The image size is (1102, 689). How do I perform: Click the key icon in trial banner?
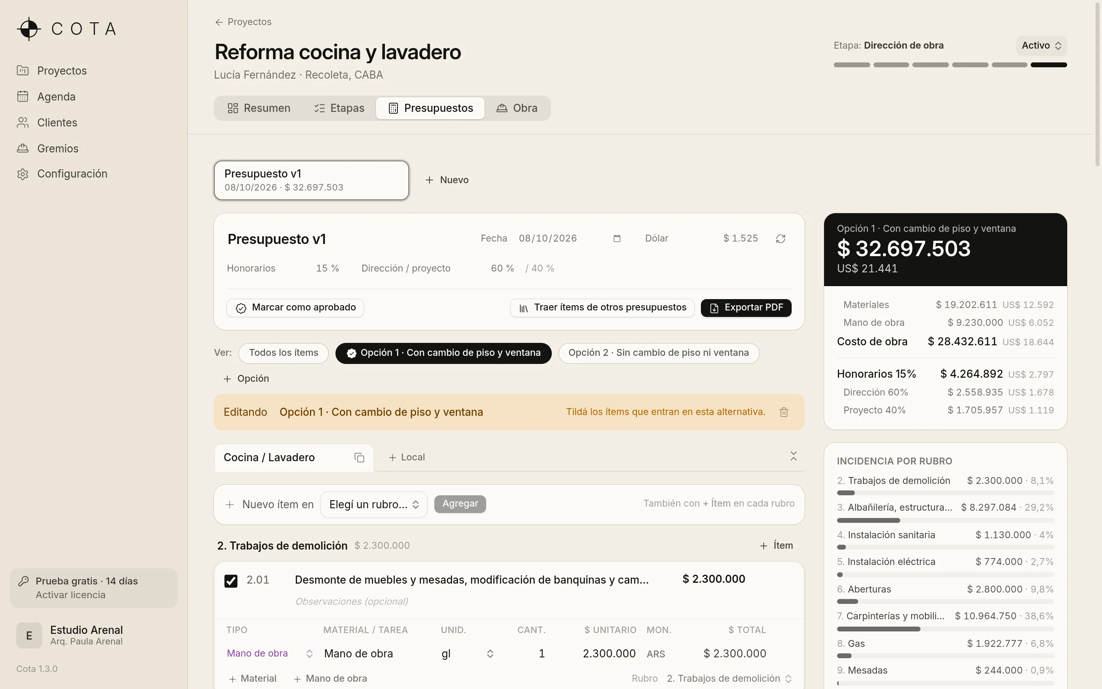pos(23,581)
